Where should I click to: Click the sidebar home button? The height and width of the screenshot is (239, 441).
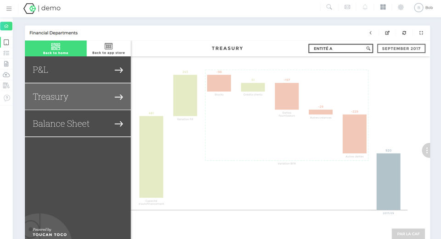point(6,26)
